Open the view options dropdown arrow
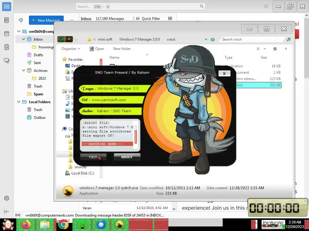This screenshot has height=231, width=309. coord(265,49)
